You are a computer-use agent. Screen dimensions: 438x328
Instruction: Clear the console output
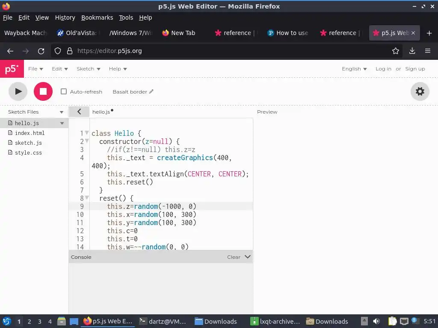tap(234, 257)
